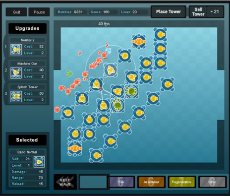Click the Regenerative wave 7 block
Image resolution: width=230 pixels, height=196 pixels.
coord(182,182)
